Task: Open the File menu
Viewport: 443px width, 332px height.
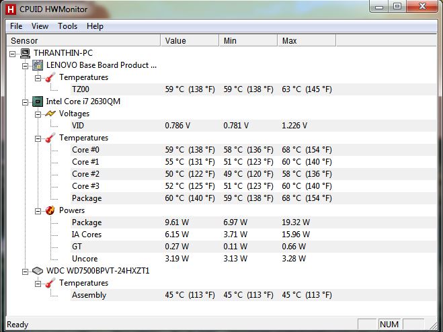Action: pyautogui.click(x=16, y=26)
